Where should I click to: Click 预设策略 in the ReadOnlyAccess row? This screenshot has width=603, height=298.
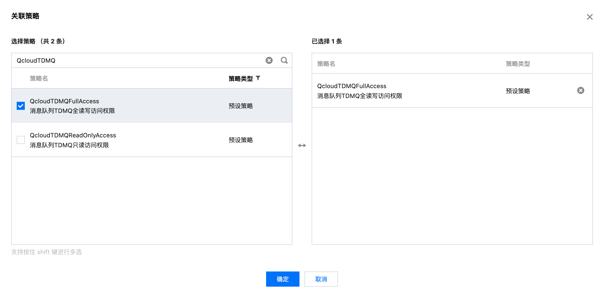[x=241, y=140]
